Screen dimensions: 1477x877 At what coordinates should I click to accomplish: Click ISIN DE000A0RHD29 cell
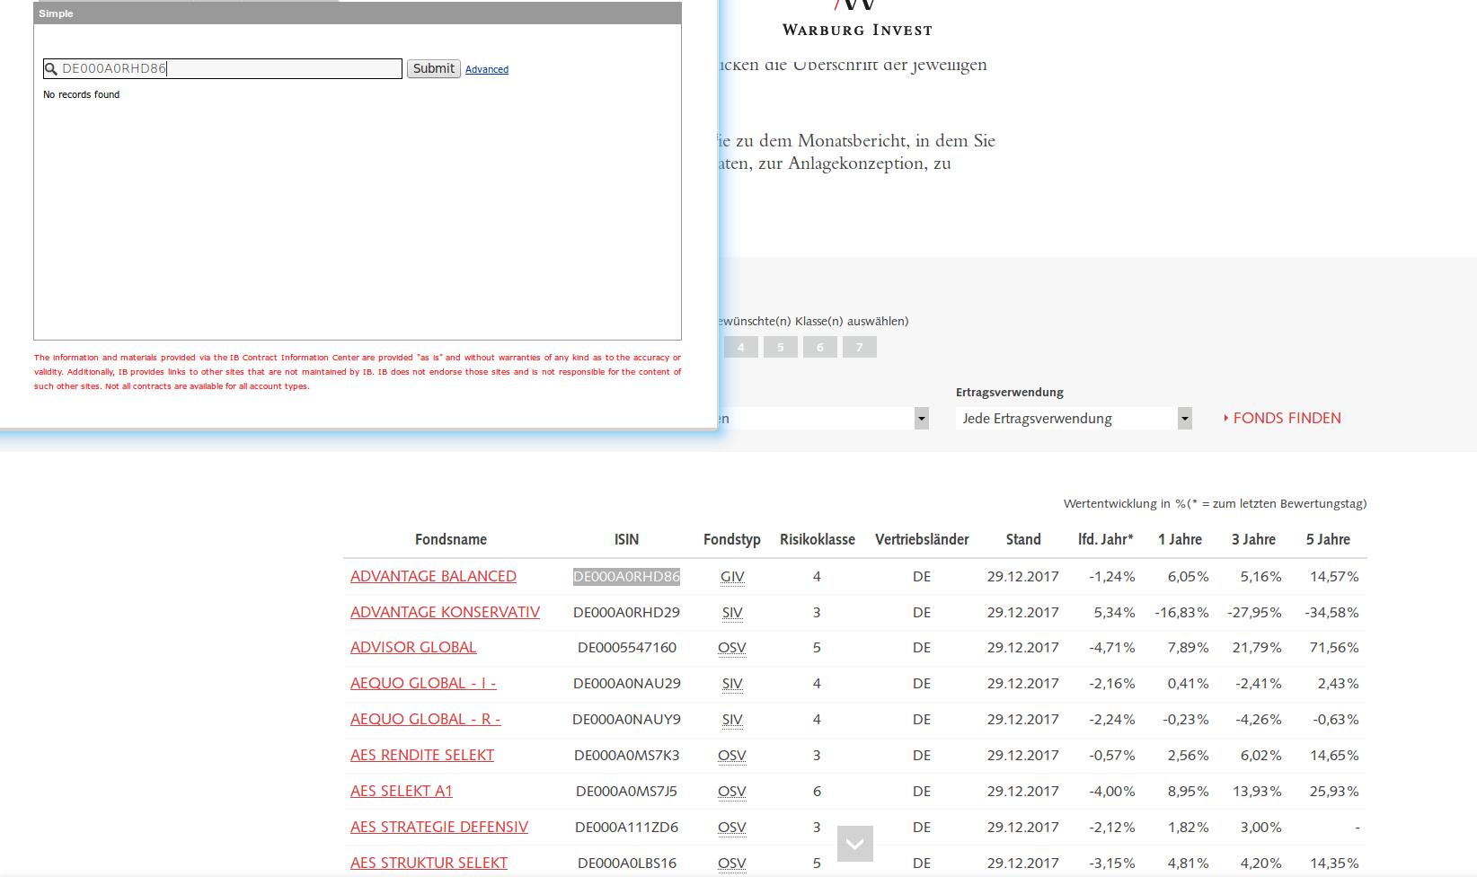627,612
